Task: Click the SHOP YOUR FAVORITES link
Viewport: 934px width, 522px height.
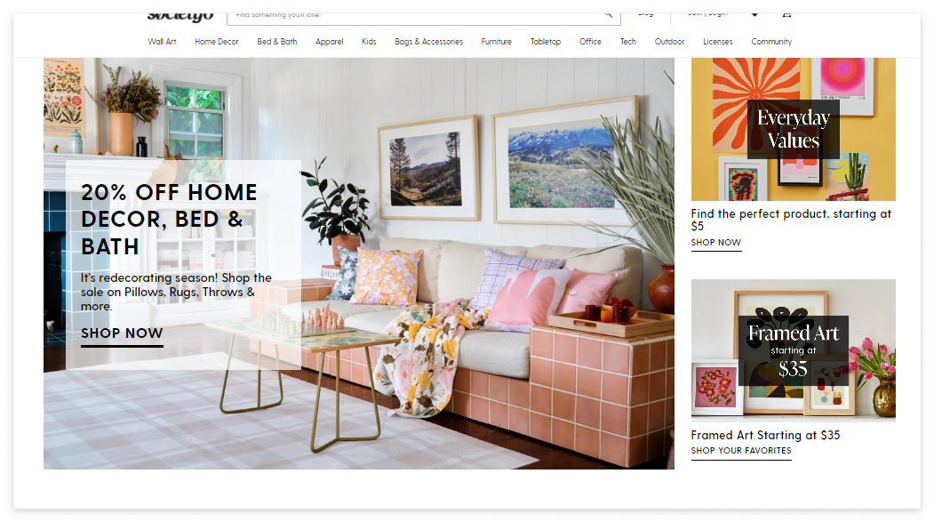Action: 741,451
